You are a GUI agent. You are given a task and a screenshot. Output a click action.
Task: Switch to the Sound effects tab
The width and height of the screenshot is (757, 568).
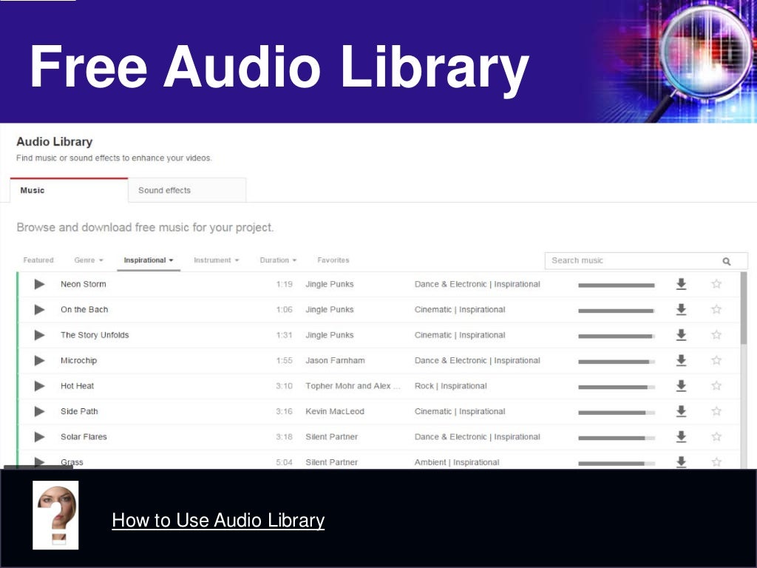click(x=187, y=190)
